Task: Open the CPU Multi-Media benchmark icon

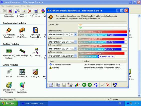Action: coord(22,30)
